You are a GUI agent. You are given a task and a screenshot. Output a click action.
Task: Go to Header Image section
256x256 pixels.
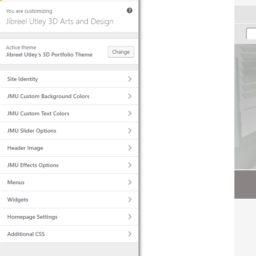(25, 148)
